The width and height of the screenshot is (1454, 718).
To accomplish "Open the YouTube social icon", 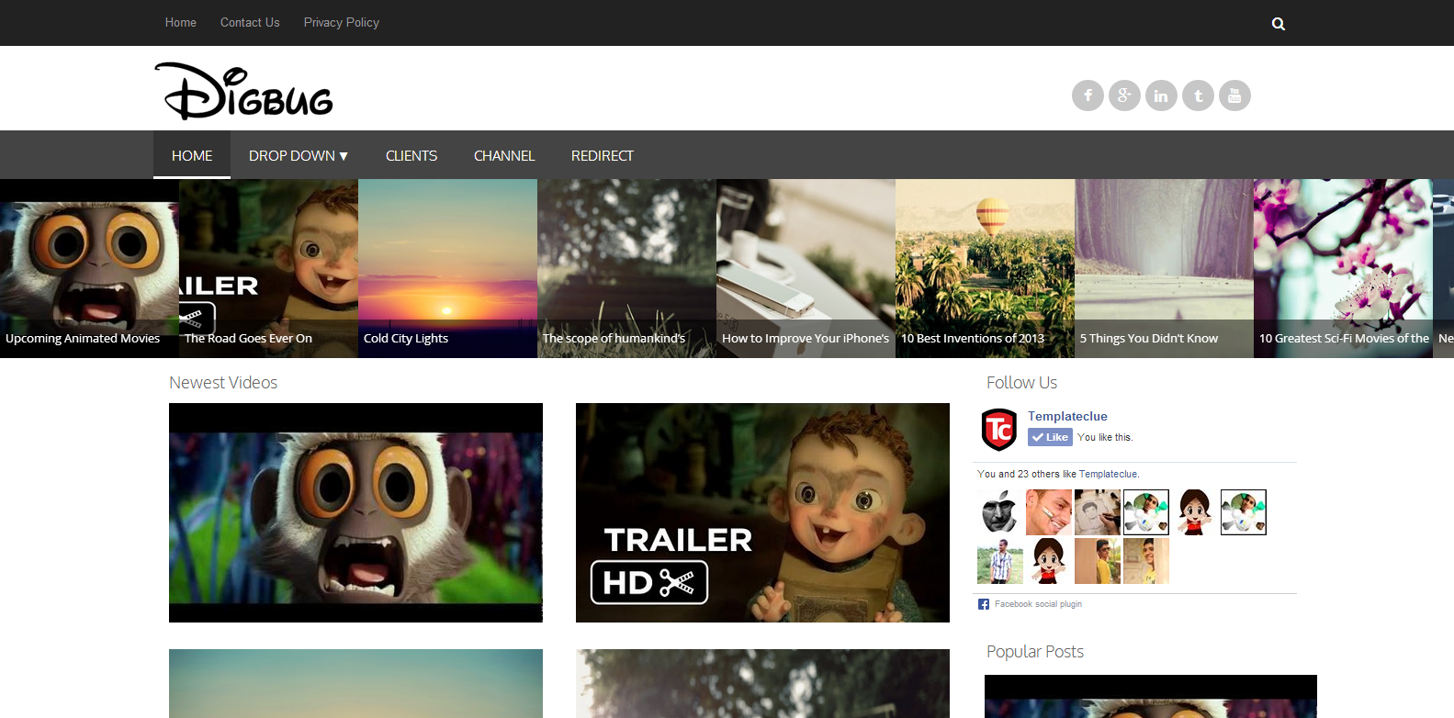I will pyautogui.click(x=1234, y=95).
